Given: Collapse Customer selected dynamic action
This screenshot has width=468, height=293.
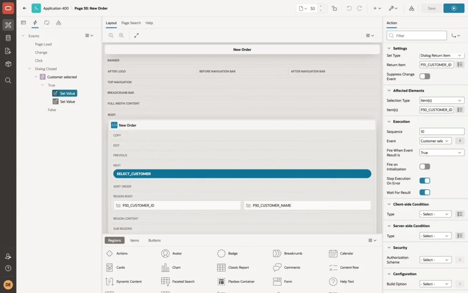Looking at the screenshot, I should (x=36, y=77).
